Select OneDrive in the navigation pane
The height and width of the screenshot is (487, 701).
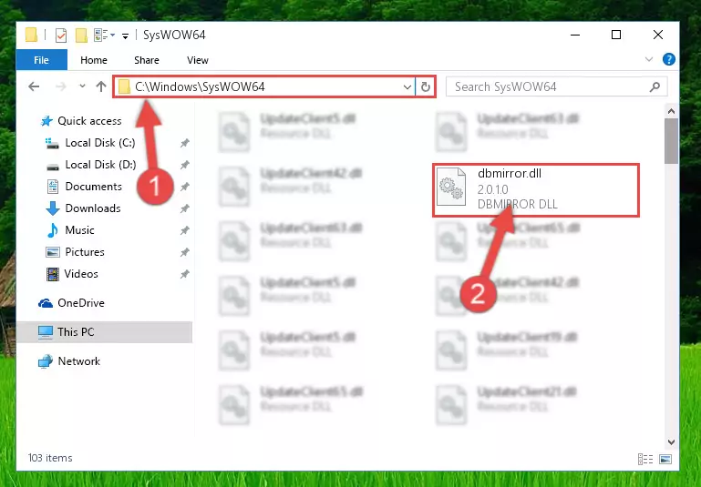(x=80, y=303)
